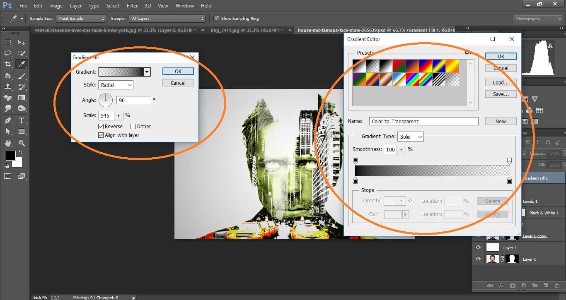This screenshot has height=300, width=566.
Task: Click the delete layer trash icon
Action: 557,286
